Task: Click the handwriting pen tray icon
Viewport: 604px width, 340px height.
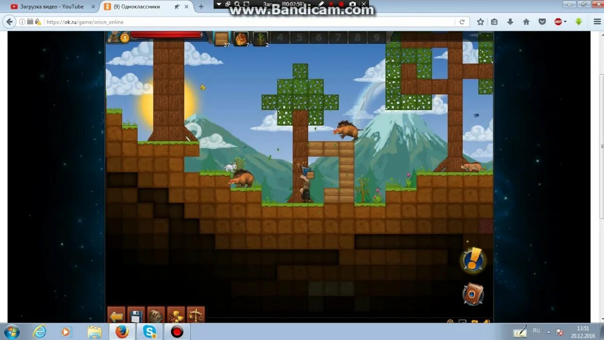Action: [x=520, y=331]
